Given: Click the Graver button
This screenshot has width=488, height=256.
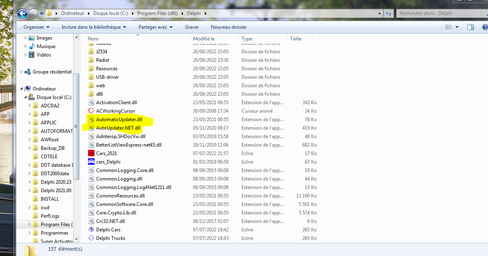Looking at the screenshot, I should click(192, 27).
